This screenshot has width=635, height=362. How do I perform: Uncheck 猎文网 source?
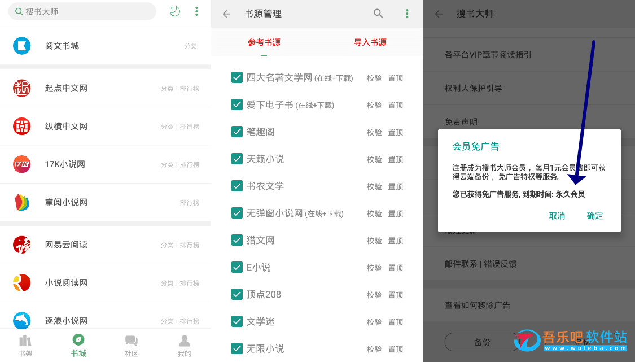click(x=237, y=240)
